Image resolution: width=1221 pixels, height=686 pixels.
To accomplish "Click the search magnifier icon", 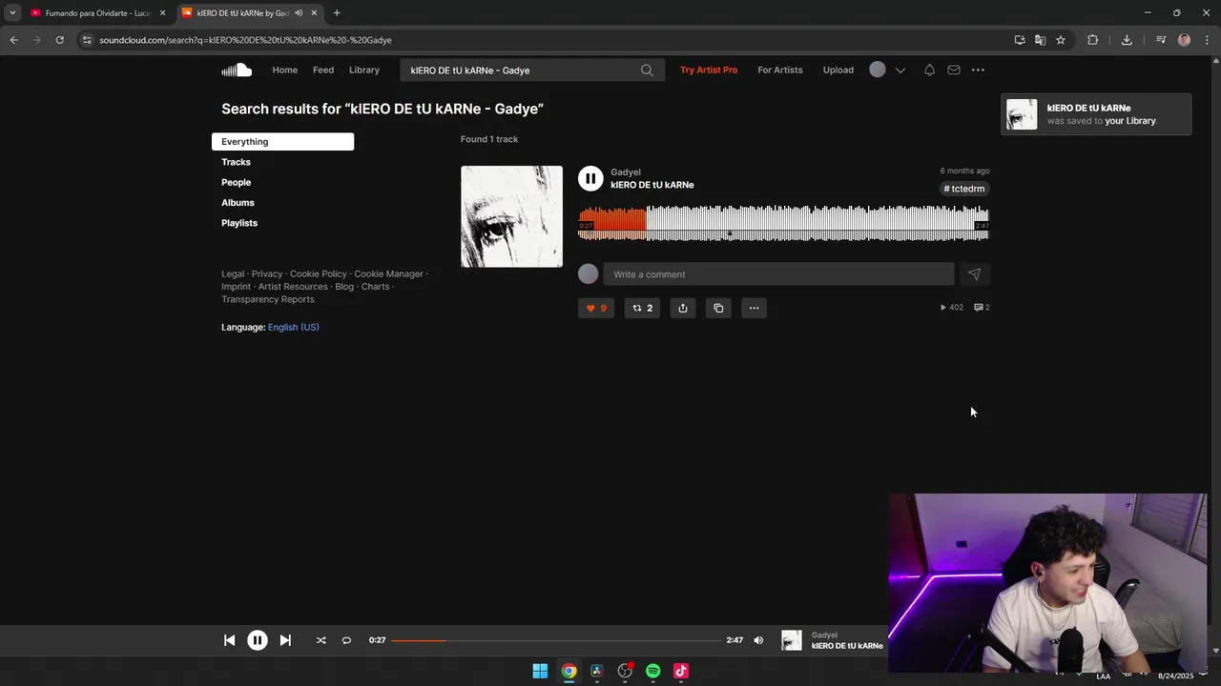I will 647,70.
